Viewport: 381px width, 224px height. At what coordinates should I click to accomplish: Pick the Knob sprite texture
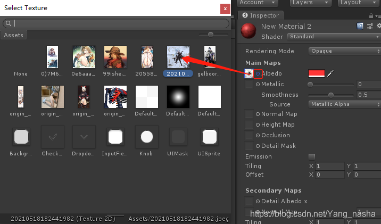147,137
